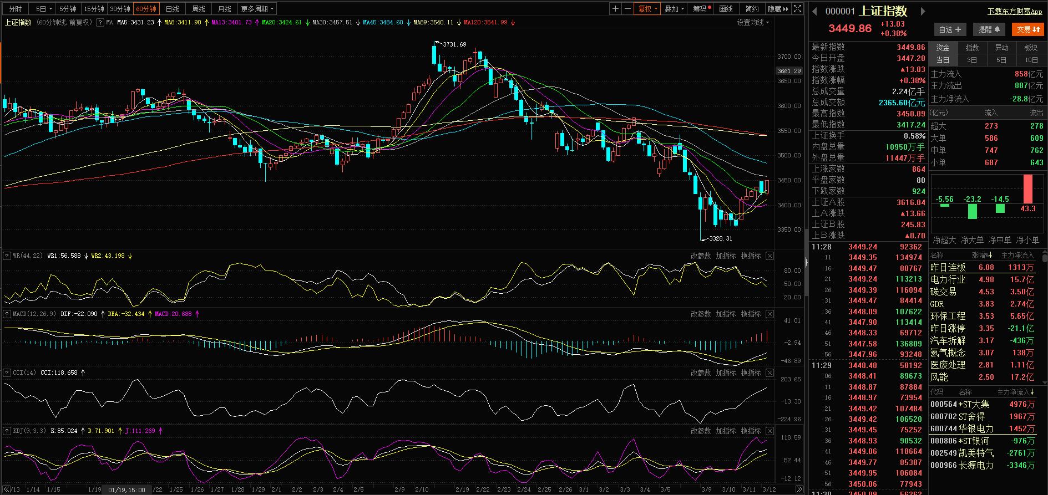Sort stock list by 主力净流入 column

(x=1016, y=392)
